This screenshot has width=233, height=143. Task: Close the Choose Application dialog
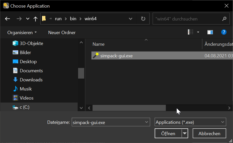(x=226, y=6)
